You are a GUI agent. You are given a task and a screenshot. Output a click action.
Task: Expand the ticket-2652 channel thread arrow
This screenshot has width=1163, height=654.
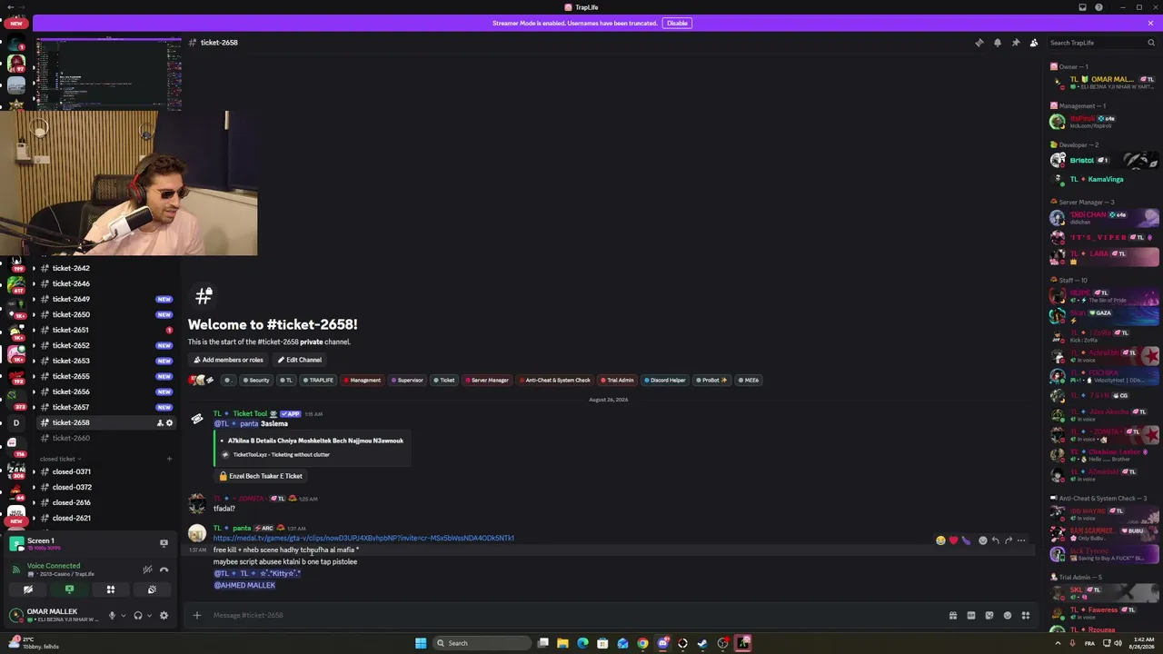pos(34,345)
